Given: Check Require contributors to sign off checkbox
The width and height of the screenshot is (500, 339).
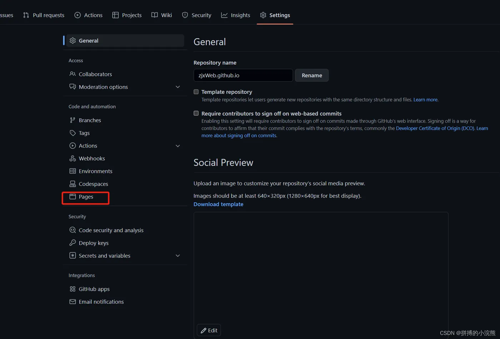Looking at the screenshot, I should coord(196,113).
